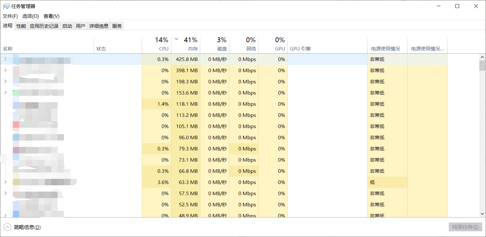
Task: Expand the process using 153.6 MB memory
Action: coord(5,93)
